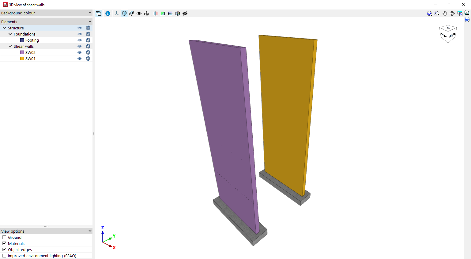Image resolution: width=471 pixels, height=259 pixels.
Task: Click the cube icon in the Footing row
Action: (88, 40)
